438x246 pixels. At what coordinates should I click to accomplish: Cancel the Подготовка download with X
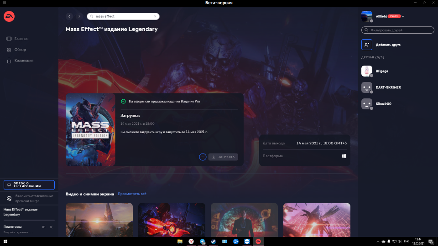(x=51, y=227)
